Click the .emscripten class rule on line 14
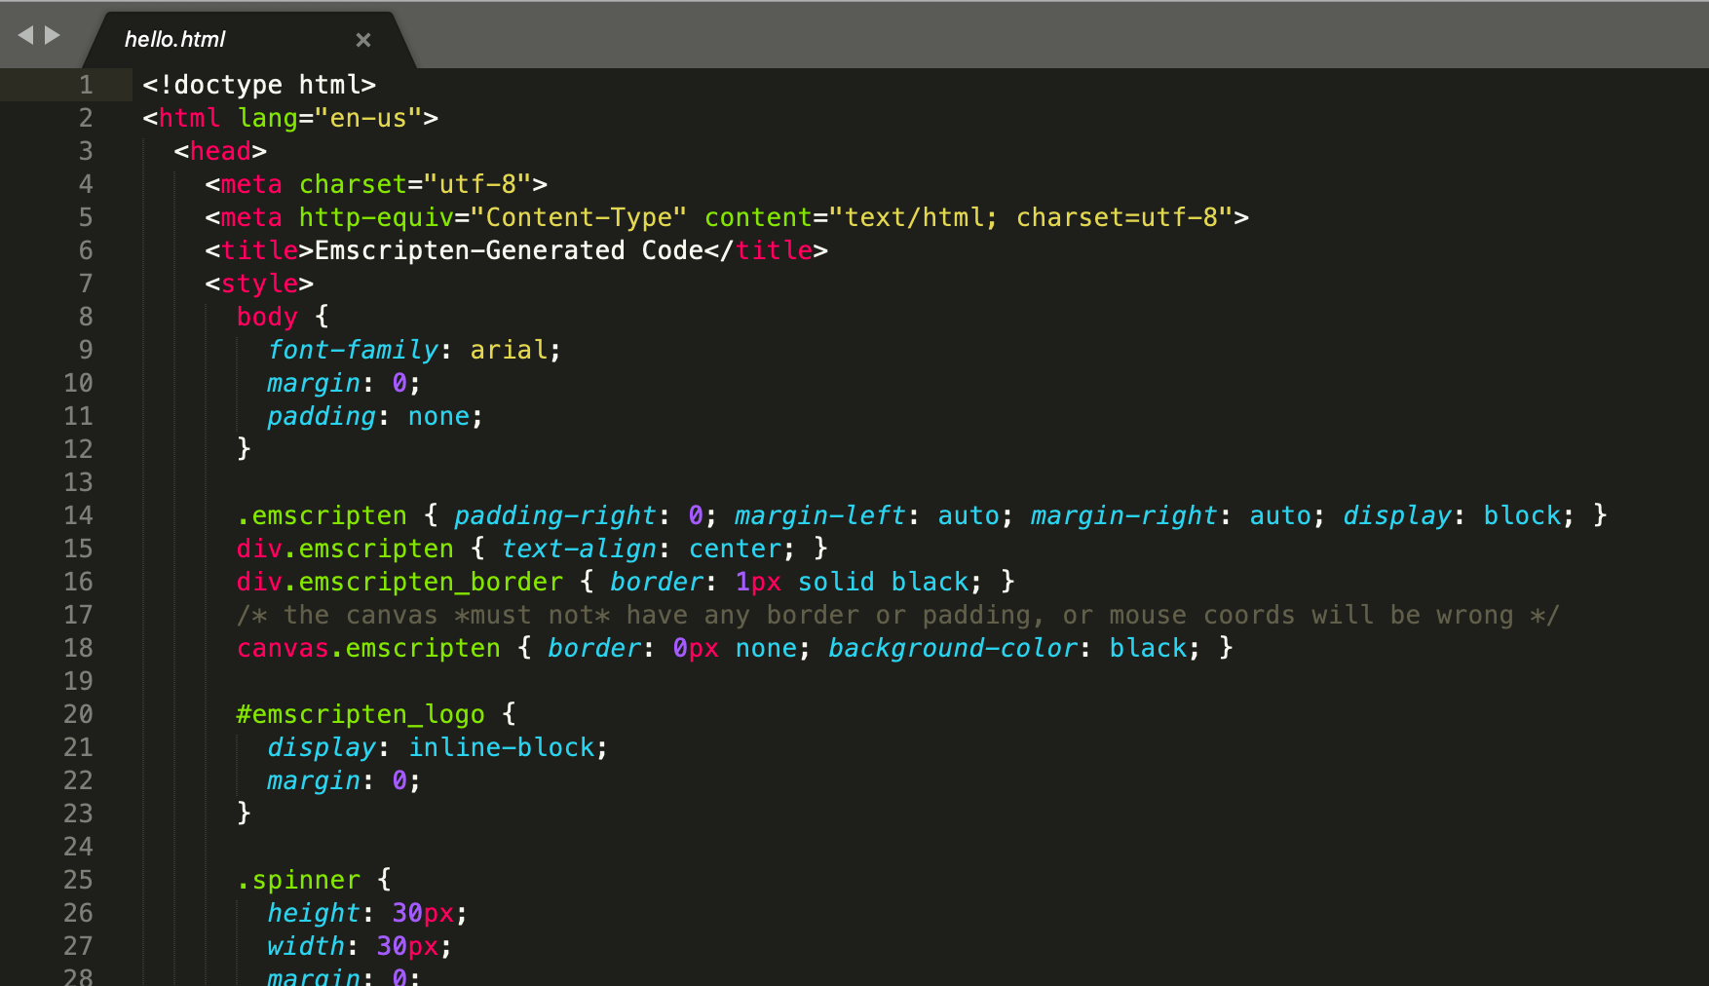 click(322, 515)
